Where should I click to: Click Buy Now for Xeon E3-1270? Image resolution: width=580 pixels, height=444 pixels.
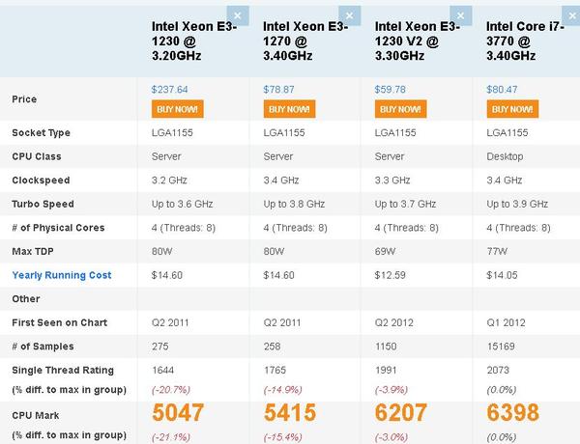pyautogui.click(x=288, y=109)
